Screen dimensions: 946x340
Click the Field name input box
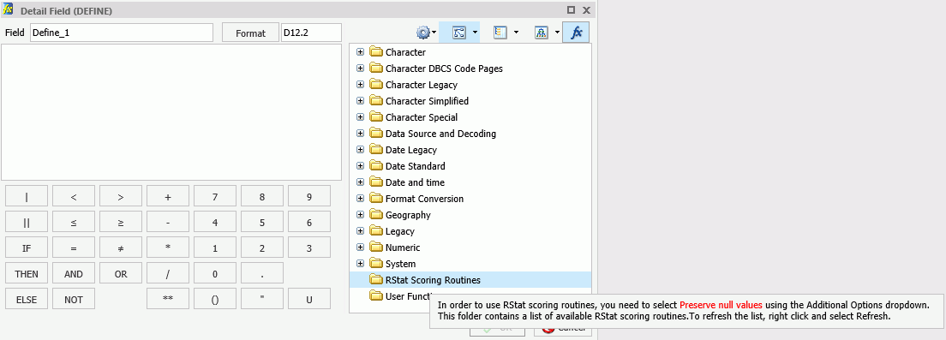[x=122, y=33]
